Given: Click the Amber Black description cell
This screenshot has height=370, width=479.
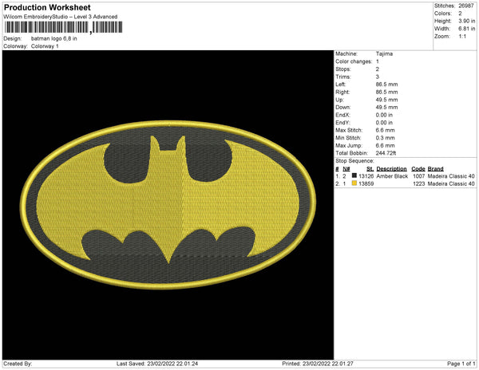Looking at the screenshot, I should [x=392, y=176].
